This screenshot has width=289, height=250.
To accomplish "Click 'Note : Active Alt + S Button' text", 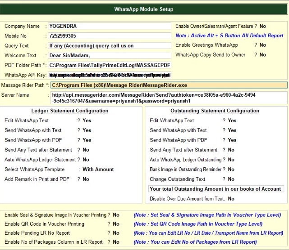I will pyautogui.click(x=229, y=36).
